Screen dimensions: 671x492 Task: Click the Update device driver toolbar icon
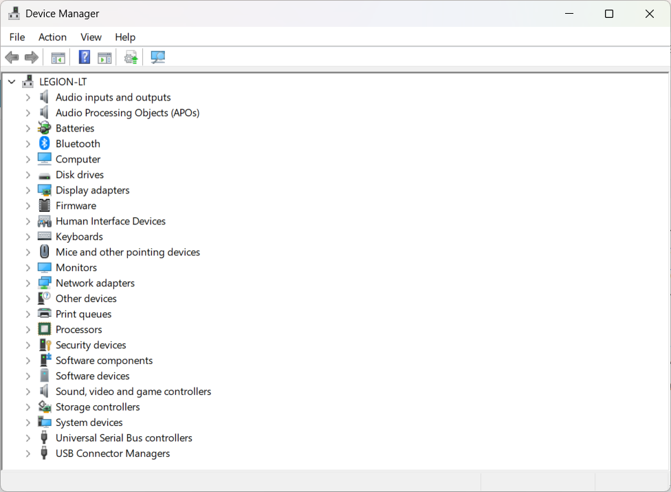131,57
